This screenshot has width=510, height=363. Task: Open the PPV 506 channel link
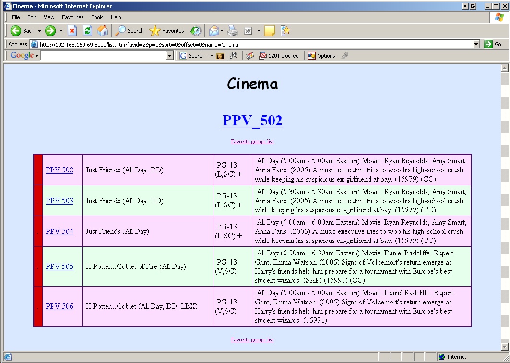coord(59,306)
